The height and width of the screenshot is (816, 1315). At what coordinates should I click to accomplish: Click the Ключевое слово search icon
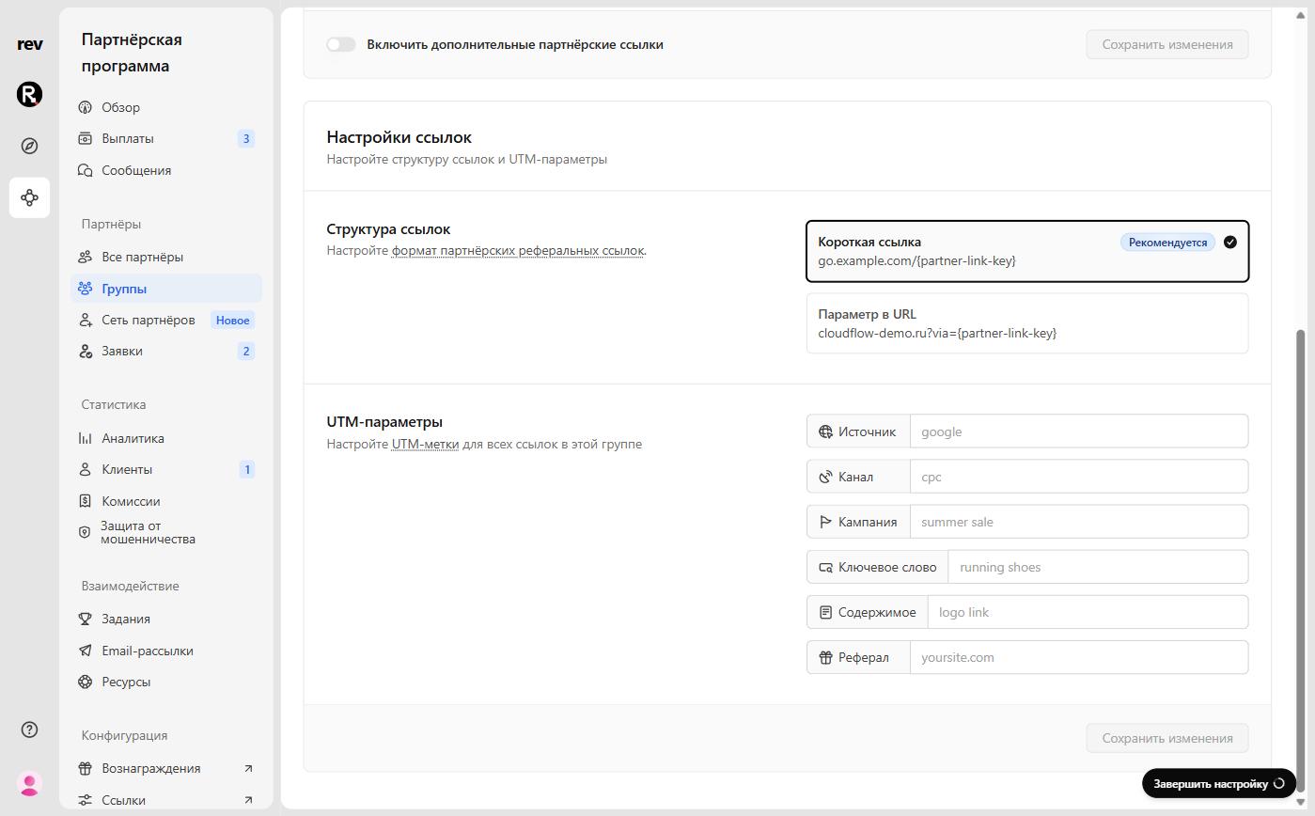(x=825, y=567)
